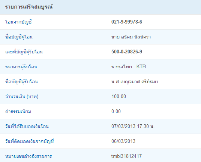The width and height of the screenshot is (201, 162).
Task: Select the label 'ธนาคารผู้รับโอน'
Action: [21, 67]
